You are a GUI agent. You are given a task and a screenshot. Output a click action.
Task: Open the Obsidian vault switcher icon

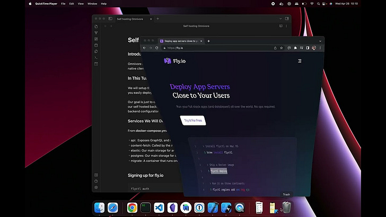coord(96,175)
